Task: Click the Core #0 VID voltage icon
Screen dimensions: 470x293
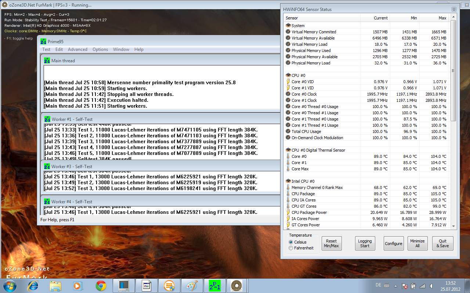Action: point(288,82)
